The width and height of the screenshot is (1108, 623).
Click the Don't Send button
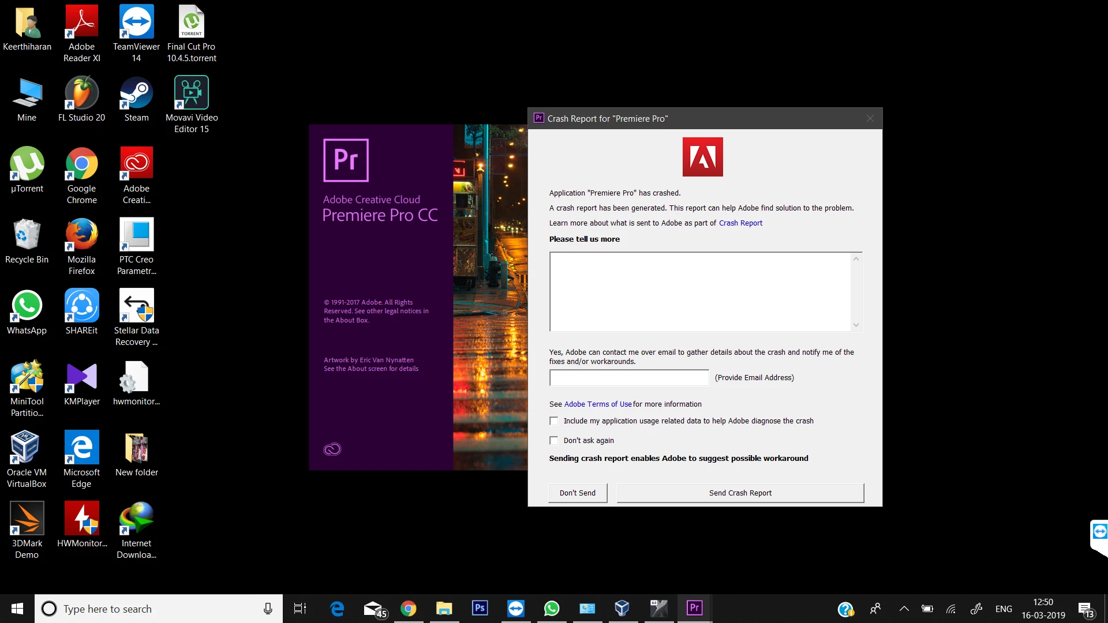click(577, 493)
